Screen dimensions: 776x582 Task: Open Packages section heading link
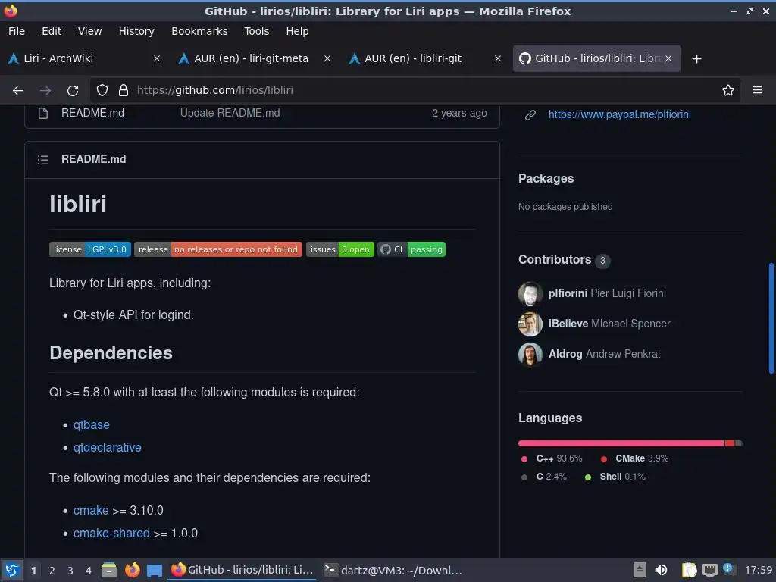[x=546, y=179]
